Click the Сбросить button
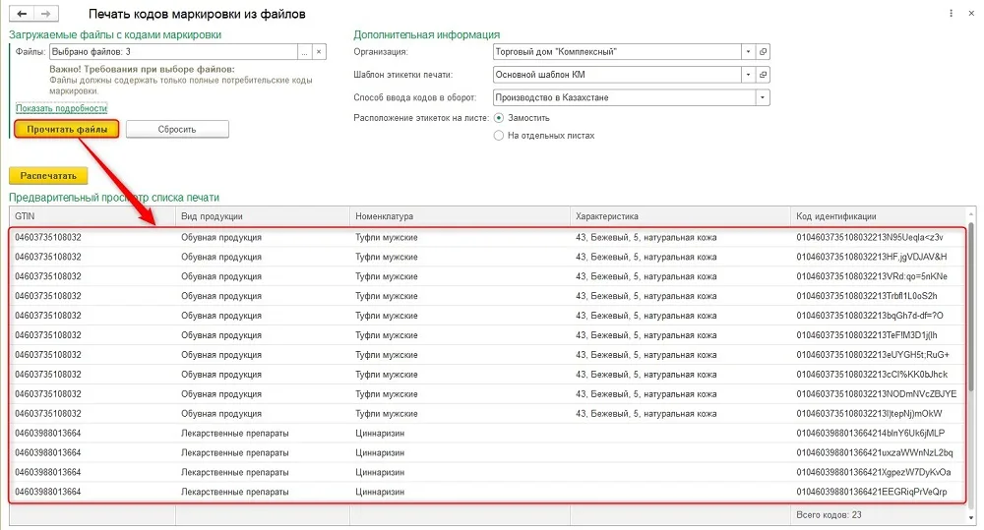984x530 pixels. tap(177, 129)
